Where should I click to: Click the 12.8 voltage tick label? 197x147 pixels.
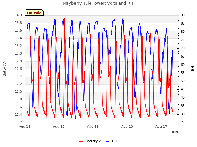(x=18, y=61)
